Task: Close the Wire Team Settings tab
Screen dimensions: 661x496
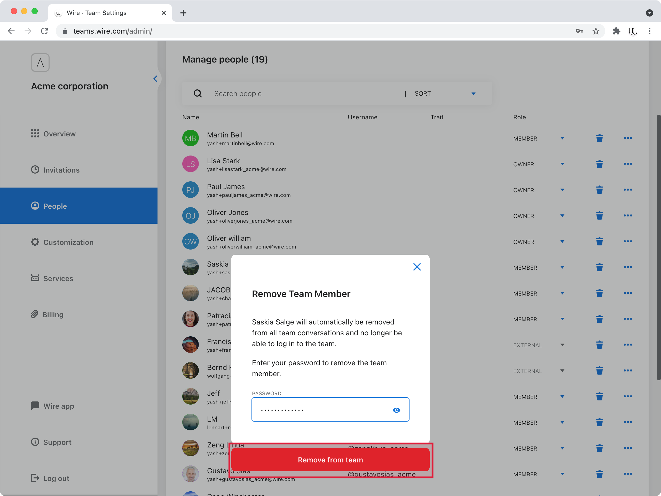Action: [163, 13]
